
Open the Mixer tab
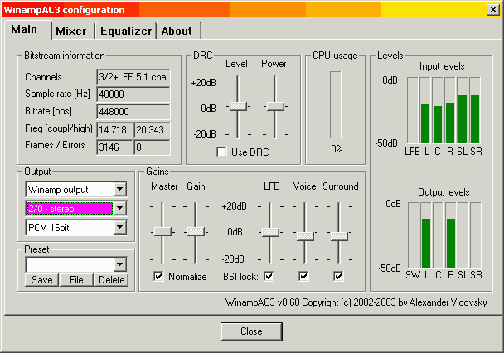tap(73, 31)
